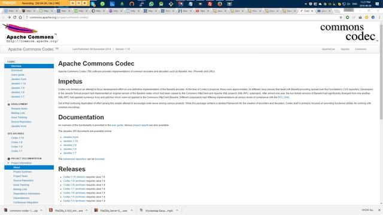Bookmark this page with the star
This screenshot has width=383, height=215.
[341, 17]
